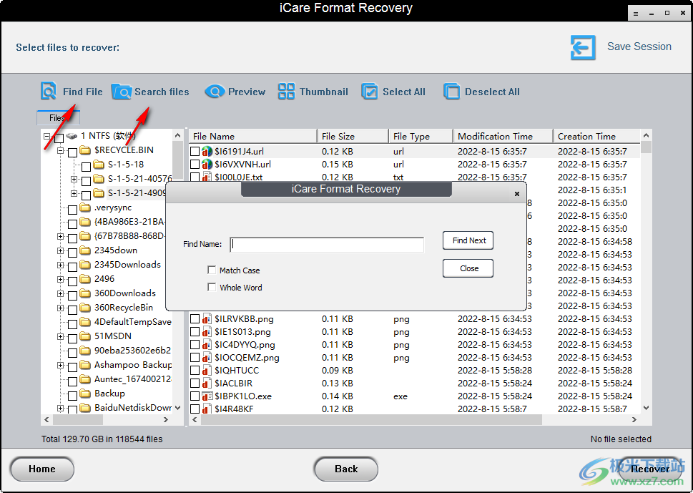Click the file icon of $I6191J4.url
Viewport: 693px width, 493px height.
(207, 152)
